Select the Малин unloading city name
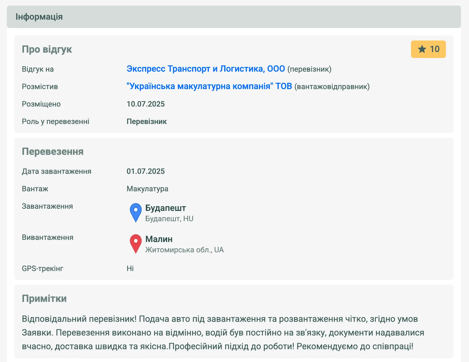469x362 pixels. [159, 239]
